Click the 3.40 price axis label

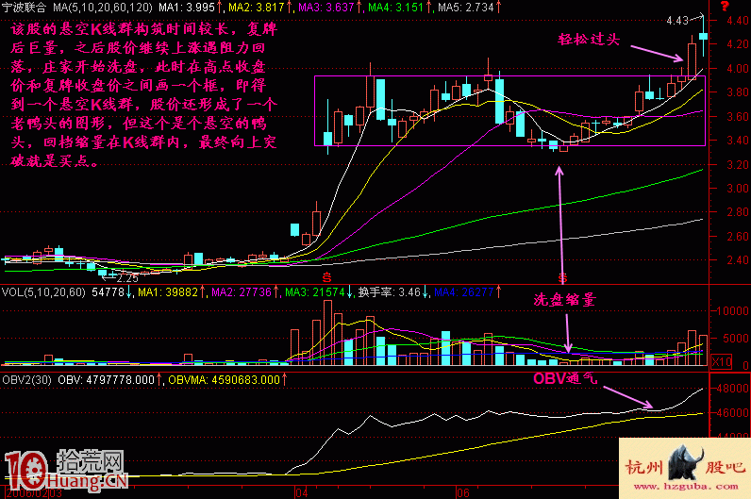click(x=737, y=141)
